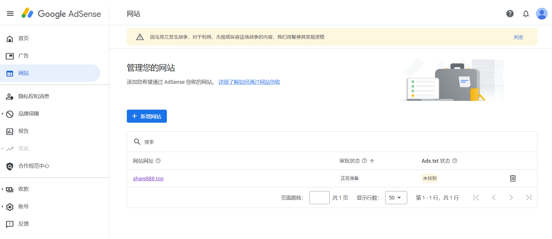Click the sites icon beside 网站
Screen dimensions: 552x239
pos(10,73)
